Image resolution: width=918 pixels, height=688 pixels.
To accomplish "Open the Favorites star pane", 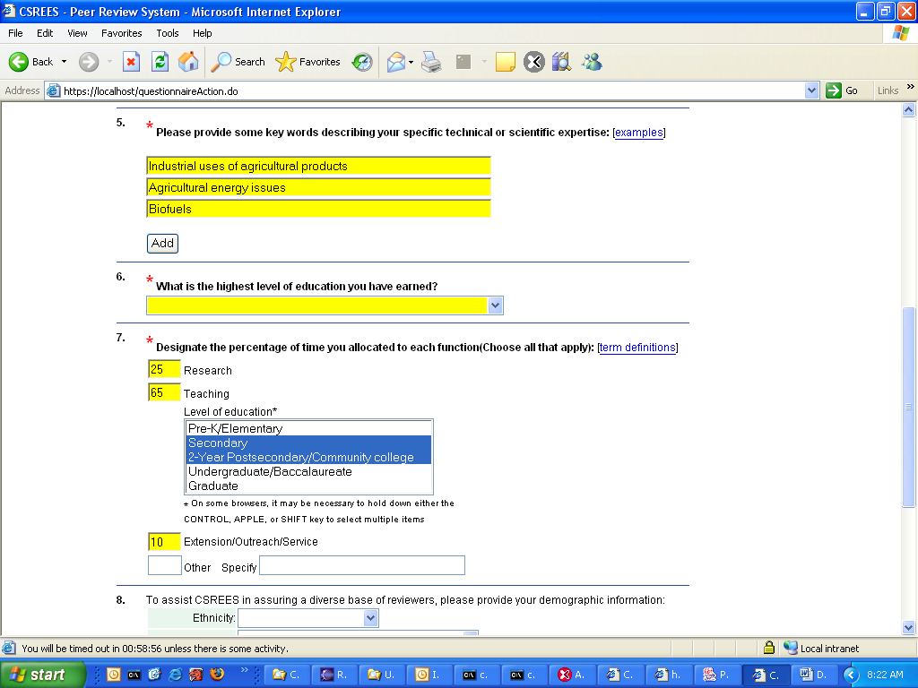I will click(x=308, y=62).
